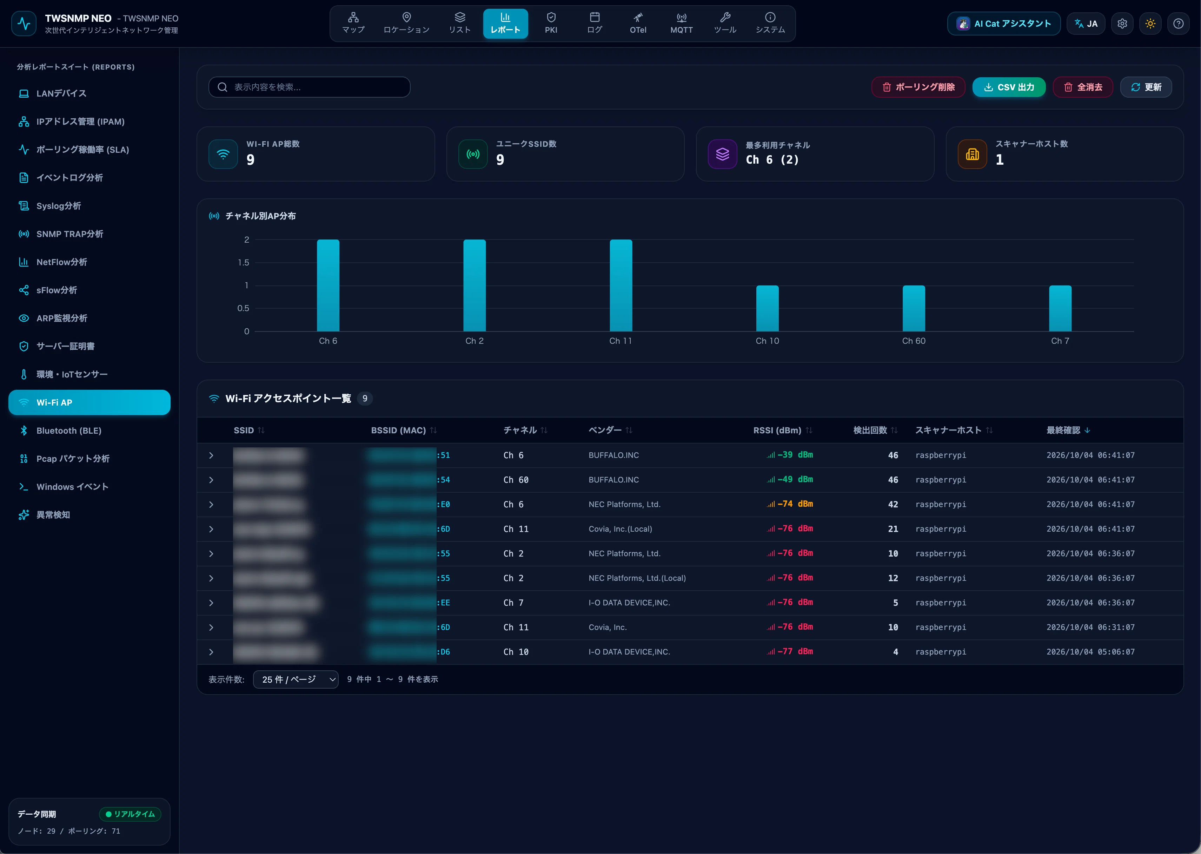Viewport: 1201px width, 854px height.
Task: Expand the row with BSSID ending :E0
Action: click(211, 505)
